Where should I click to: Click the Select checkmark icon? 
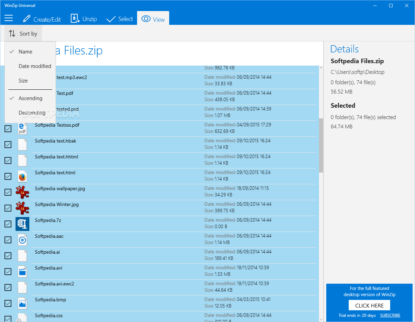click(x=111, y=19)
